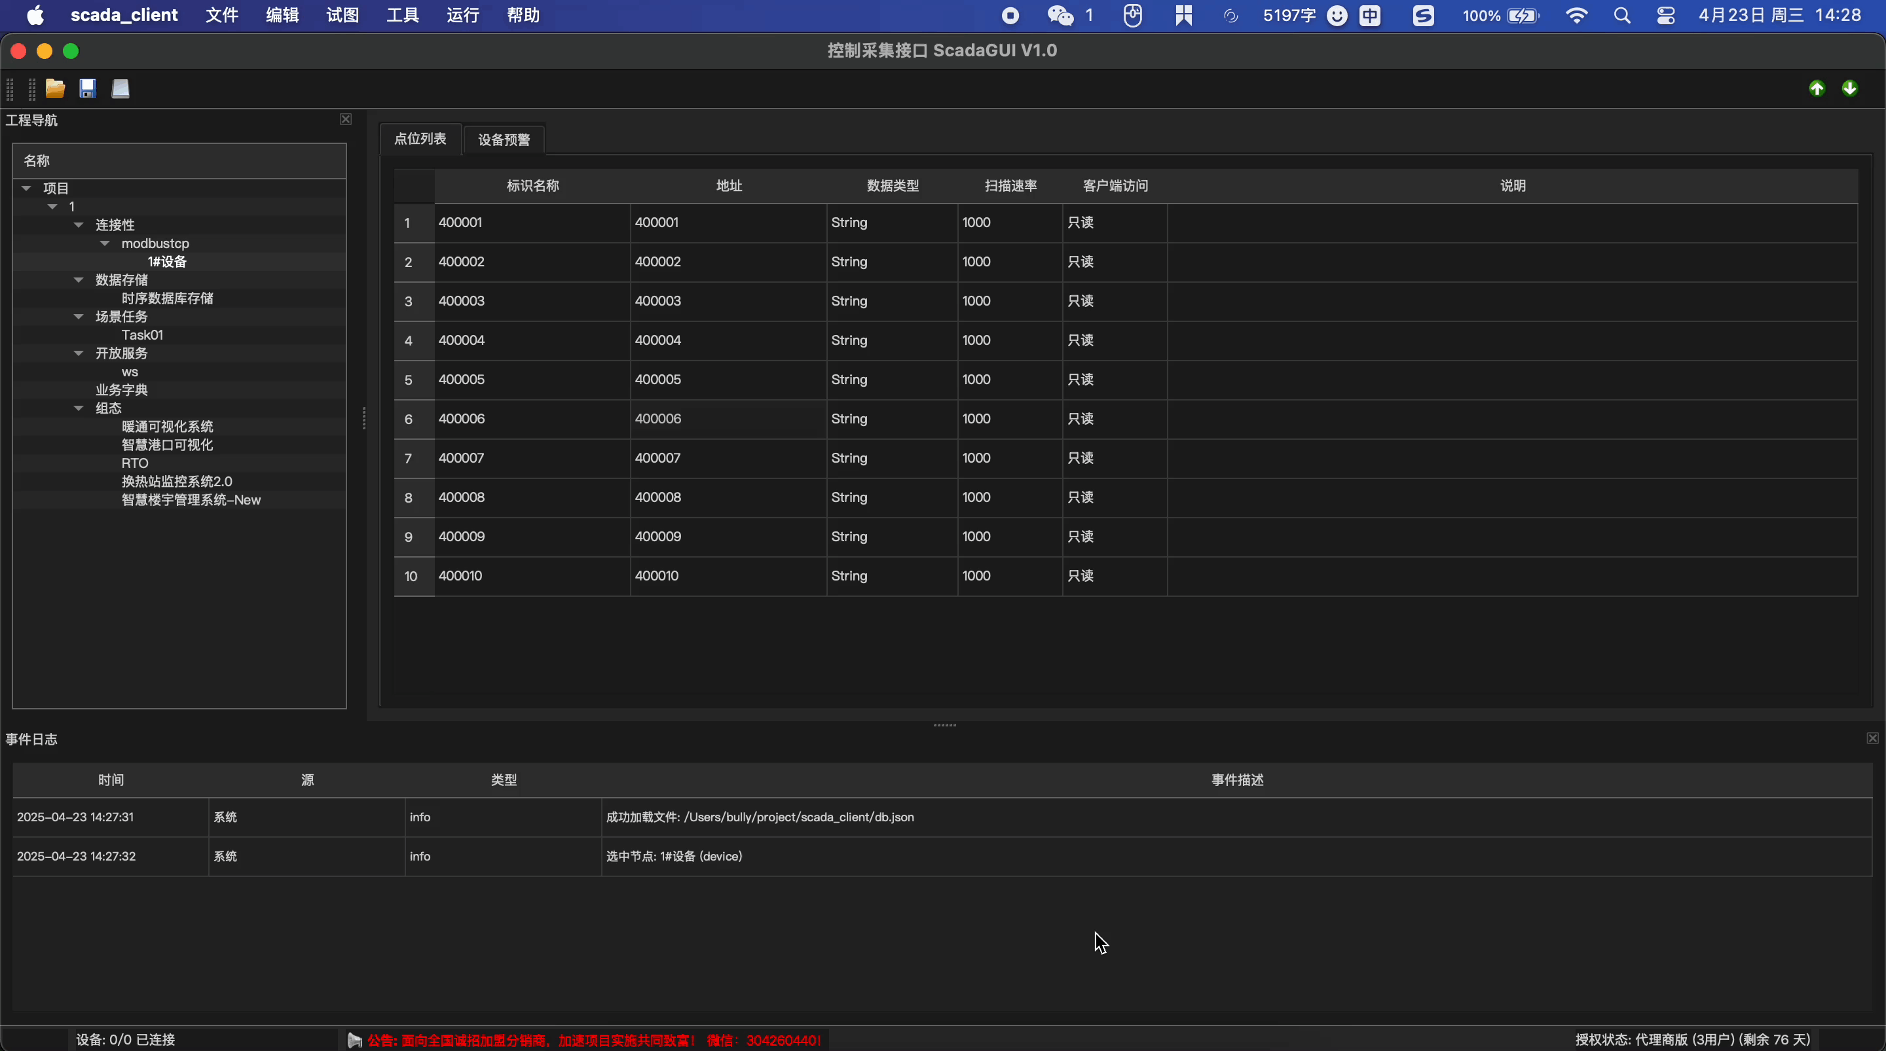Open WeChat icon in macOS menu bar
Image resolution: width=1886 pixels, height=1051 pixels.
pos(1060,15)
